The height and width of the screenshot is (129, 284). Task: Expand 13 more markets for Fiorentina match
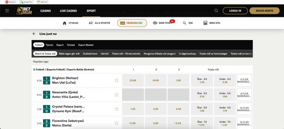pos(244,123)
